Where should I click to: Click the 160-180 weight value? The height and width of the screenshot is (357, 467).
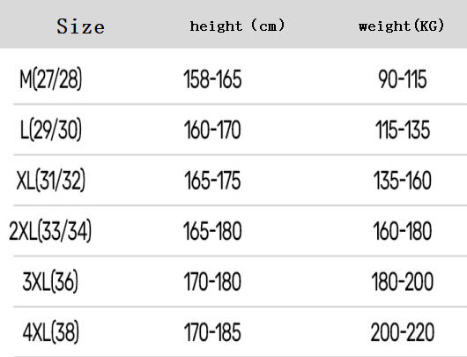pyautogui.click(x=403, y=231)
